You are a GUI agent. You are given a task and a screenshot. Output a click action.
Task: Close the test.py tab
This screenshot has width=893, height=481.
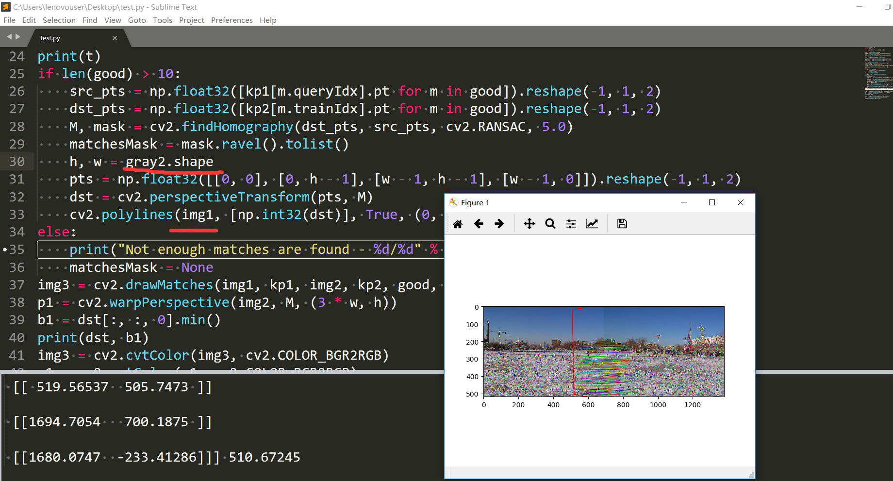tap(115, 38)
